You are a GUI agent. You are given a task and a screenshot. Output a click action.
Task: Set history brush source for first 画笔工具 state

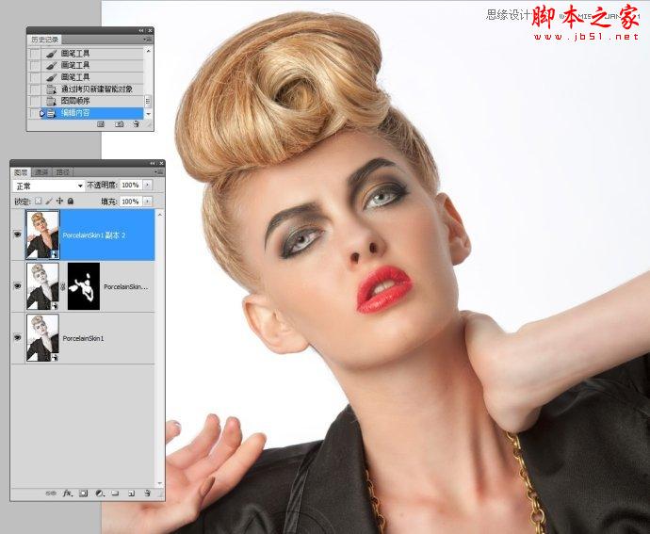35,53
